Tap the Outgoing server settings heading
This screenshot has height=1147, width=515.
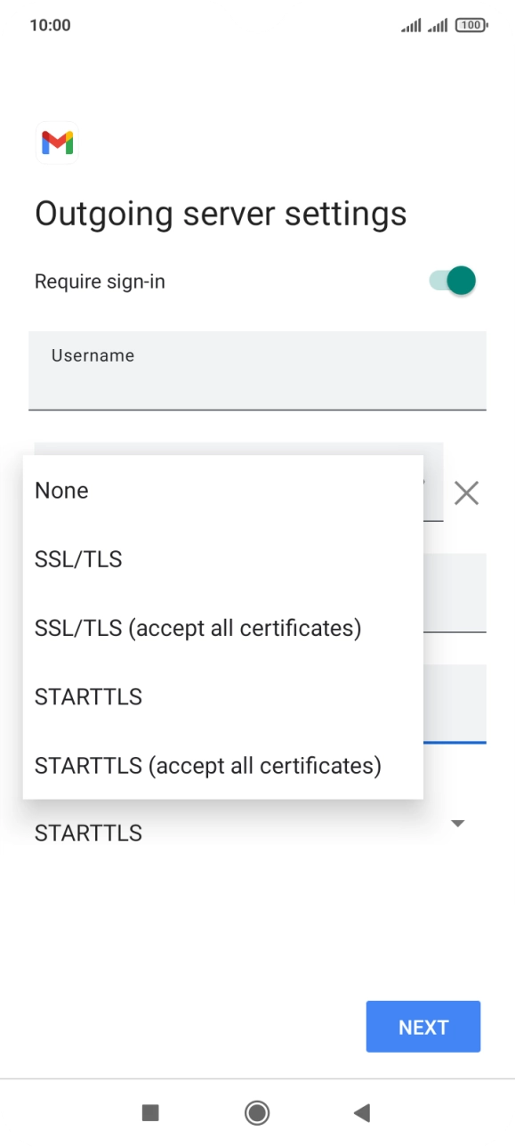[221, 215]
